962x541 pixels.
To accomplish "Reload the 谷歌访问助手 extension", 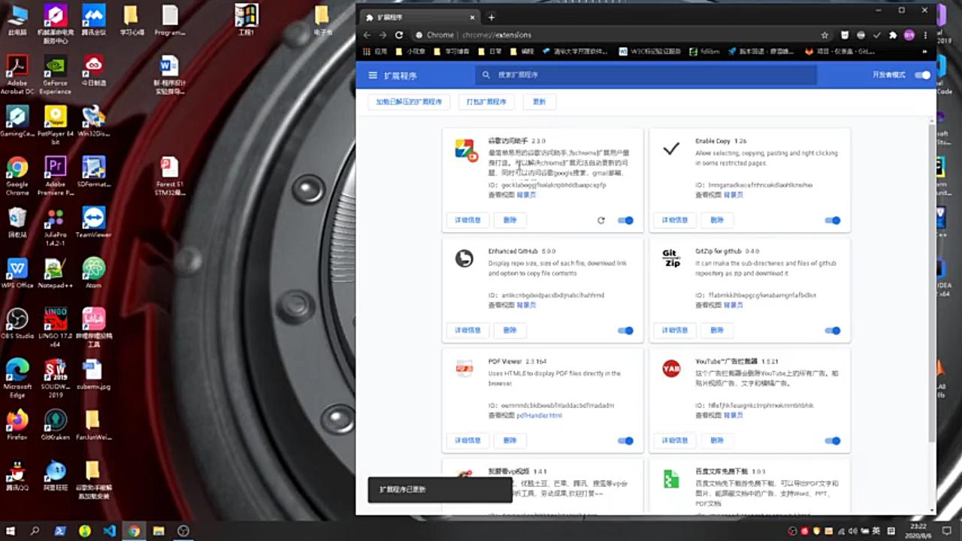I will coord(600,221).
